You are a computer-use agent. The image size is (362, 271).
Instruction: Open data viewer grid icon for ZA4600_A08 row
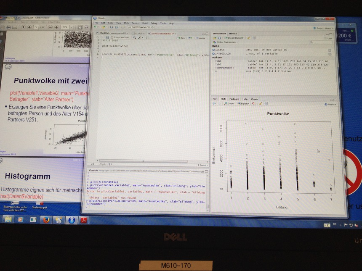(x=330, y=54)
